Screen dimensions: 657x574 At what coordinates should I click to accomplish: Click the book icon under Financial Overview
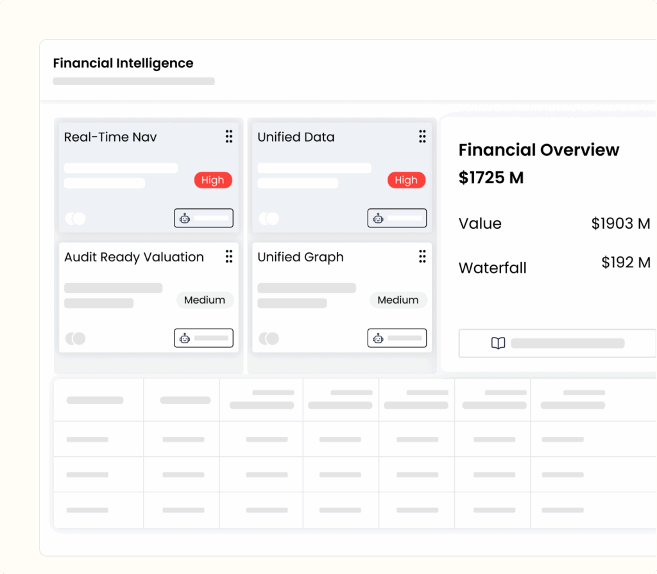point(498,343)
